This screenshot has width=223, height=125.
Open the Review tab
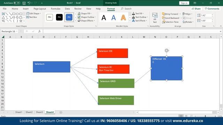pos(78,9)
